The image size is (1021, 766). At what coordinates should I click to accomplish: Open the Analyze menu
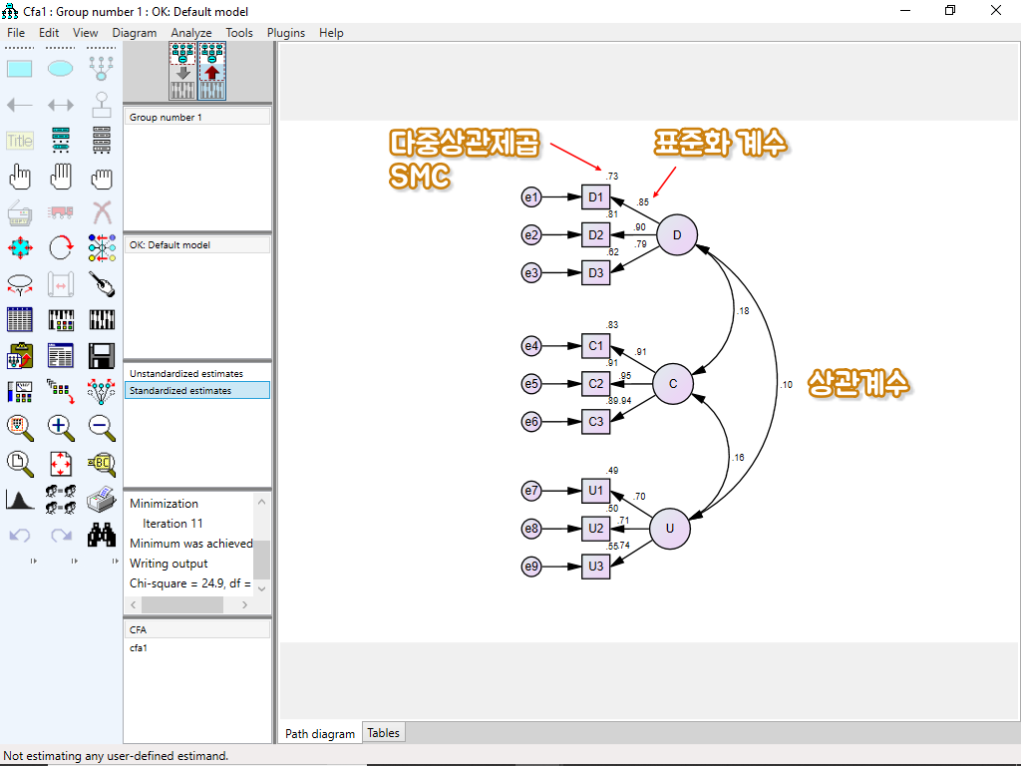(x=191, y=33)
